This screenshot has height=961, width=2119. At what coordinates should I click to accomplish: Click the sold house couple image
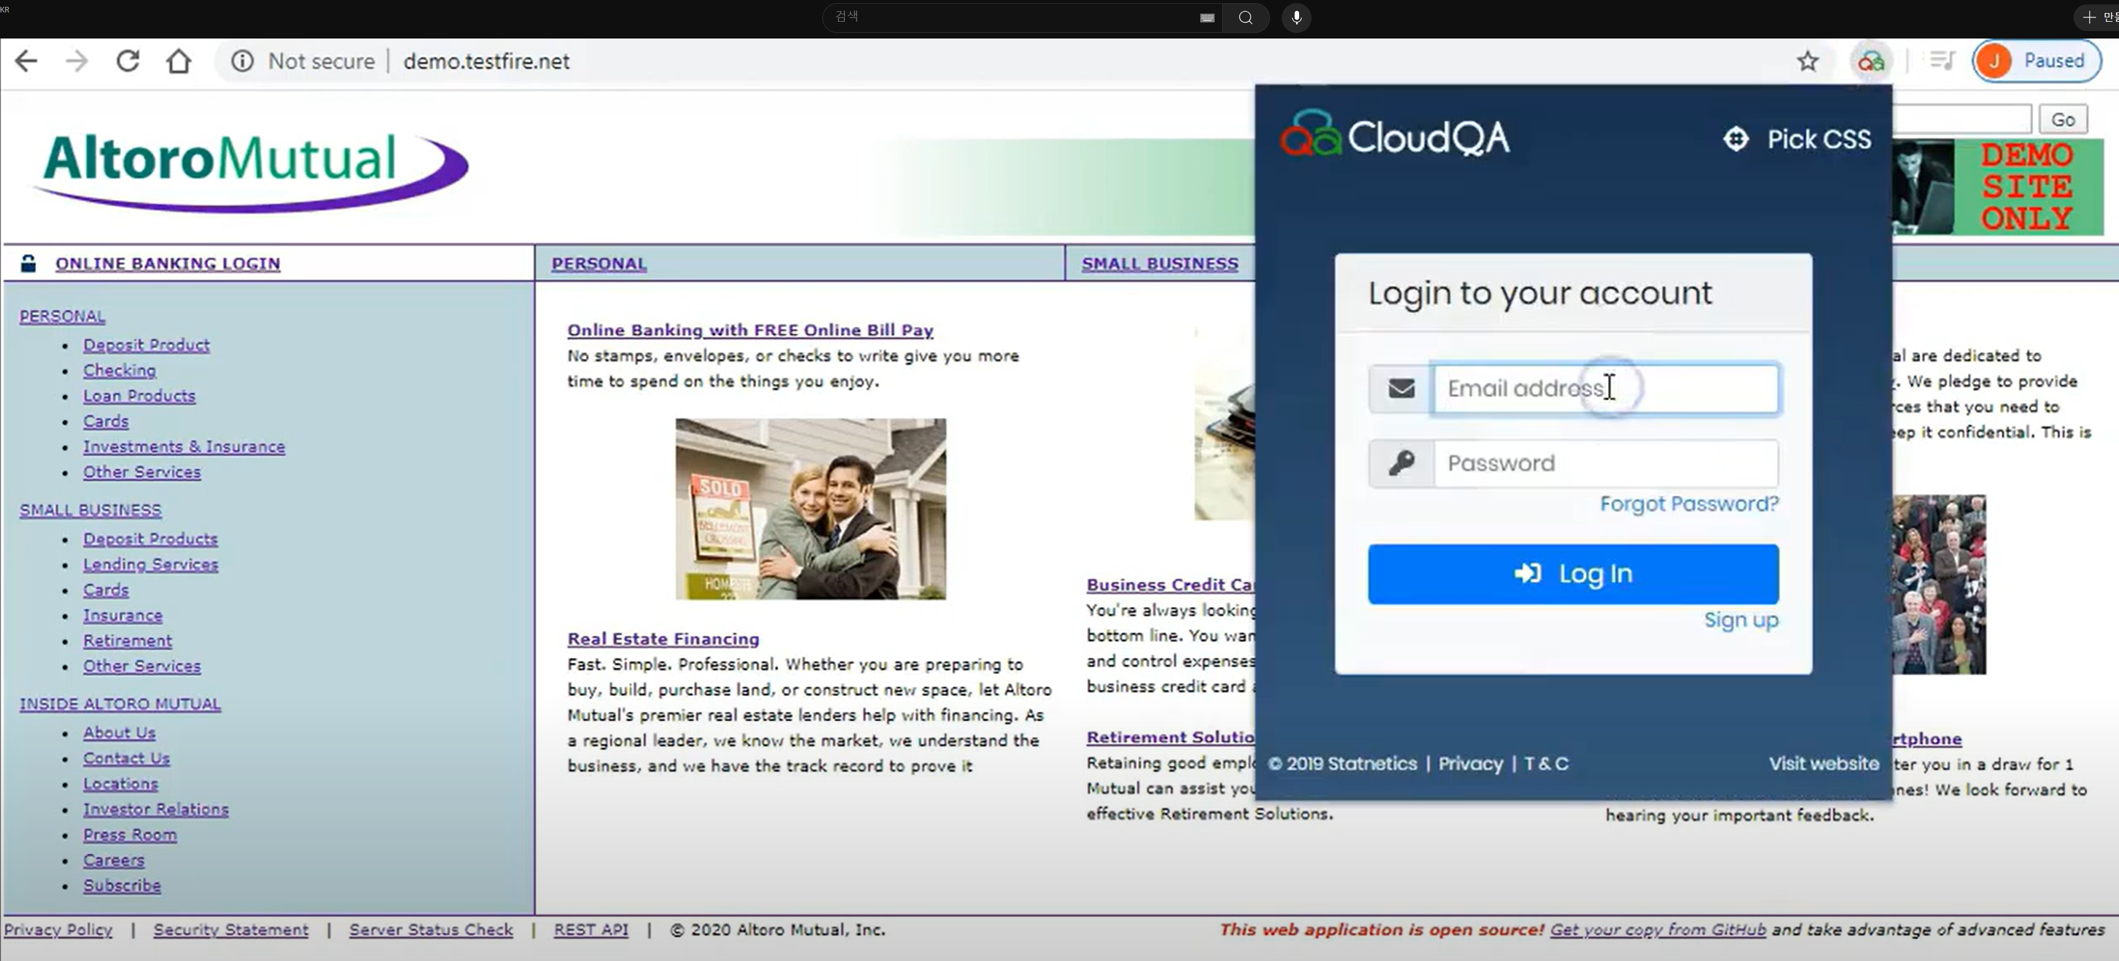pyautogui.click(x=811, y=509)
